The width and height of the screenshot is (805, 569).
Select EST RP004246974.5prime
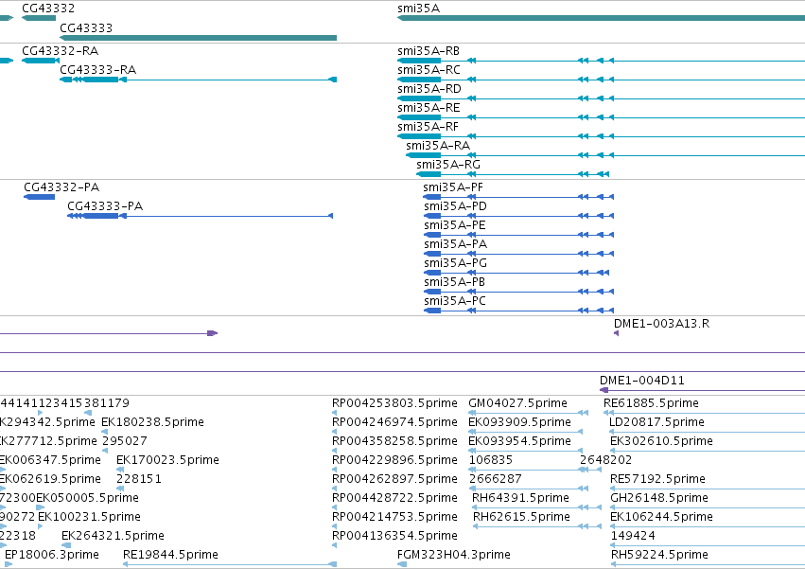(394, 422)
